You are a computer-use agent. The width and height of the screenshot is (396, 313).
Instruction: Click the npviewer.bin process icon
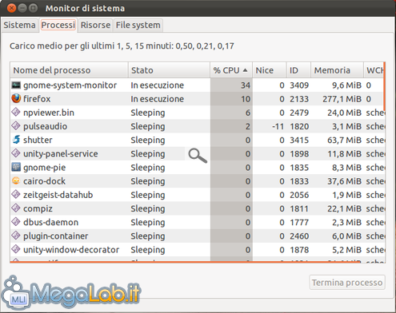click(x=16, y=112)
